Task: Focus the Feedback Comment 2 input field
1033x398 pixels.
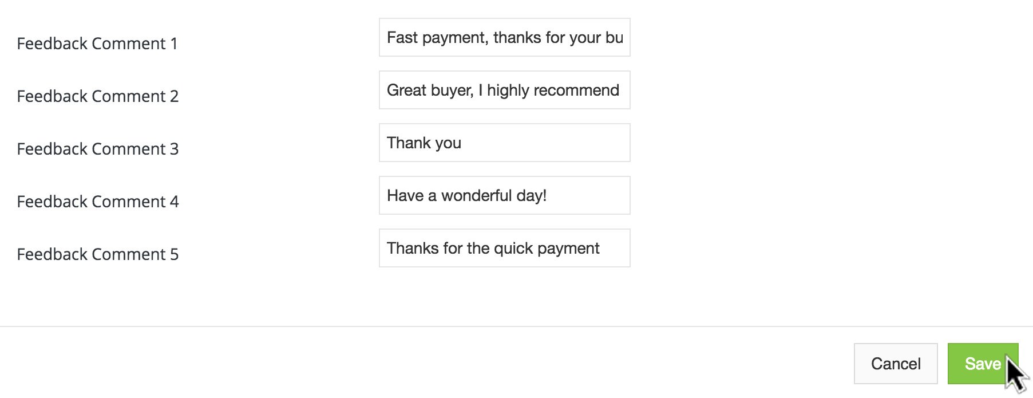Action: point(504,90)
